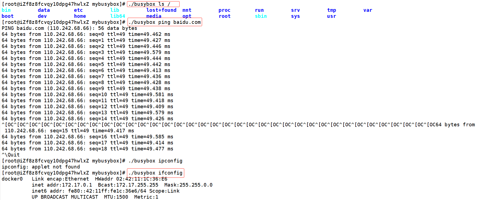Click the 'bin' directory name

pyautogui.click(x=6, y=10)
